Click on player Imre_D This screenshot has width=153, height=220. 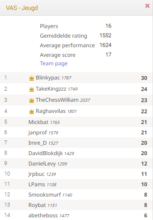coord(76,143)
